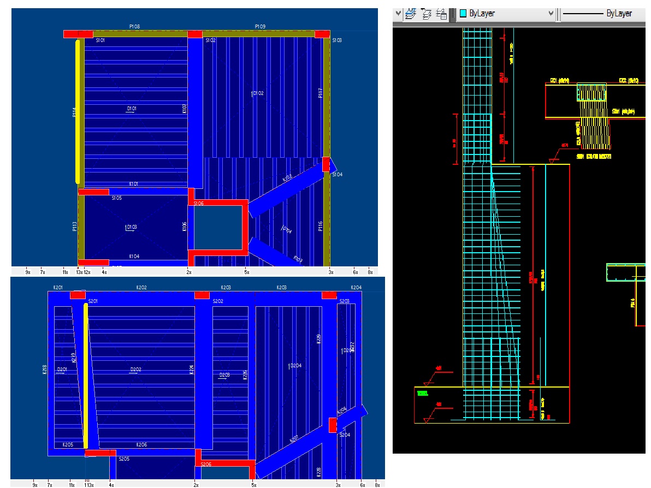
Task: Click axis marker 2x under upper plan
Action: pyautogui.click(x=189, y=271)
